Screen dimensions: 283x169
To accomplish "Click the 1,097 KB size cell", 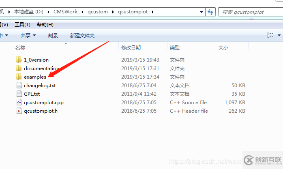I will [x=235, y=102].
